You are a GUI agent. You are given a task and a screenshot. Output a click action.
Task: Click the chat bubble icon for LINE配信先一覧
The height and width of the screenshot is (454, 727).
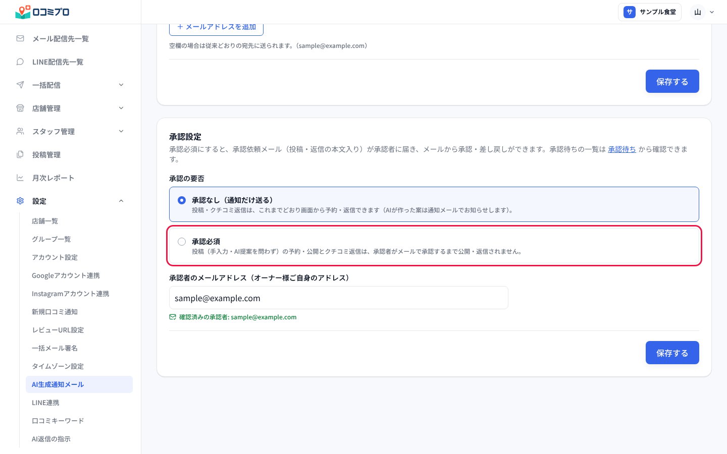(x=20, y=62)
